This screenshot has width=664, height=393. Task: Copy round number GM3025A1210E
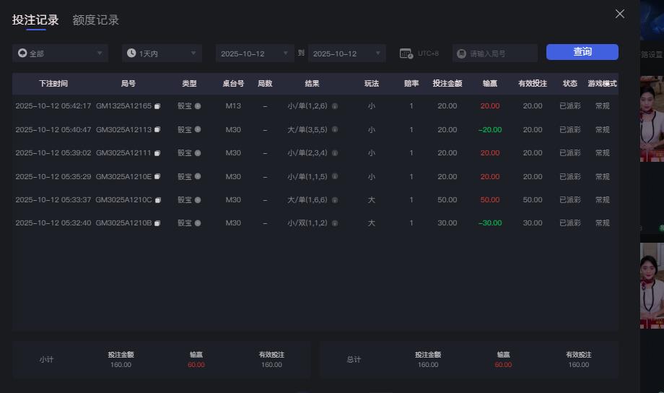[x=157, y=177]
